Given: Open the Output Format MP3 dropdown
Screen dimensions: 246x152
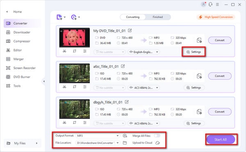Looking at the screenshot, I should point(98,136).
